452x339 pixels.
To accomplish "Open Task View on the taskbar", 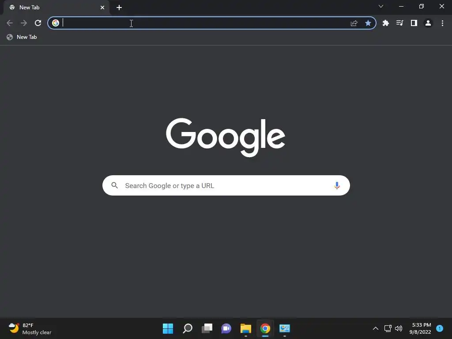I will coord(207,328).
